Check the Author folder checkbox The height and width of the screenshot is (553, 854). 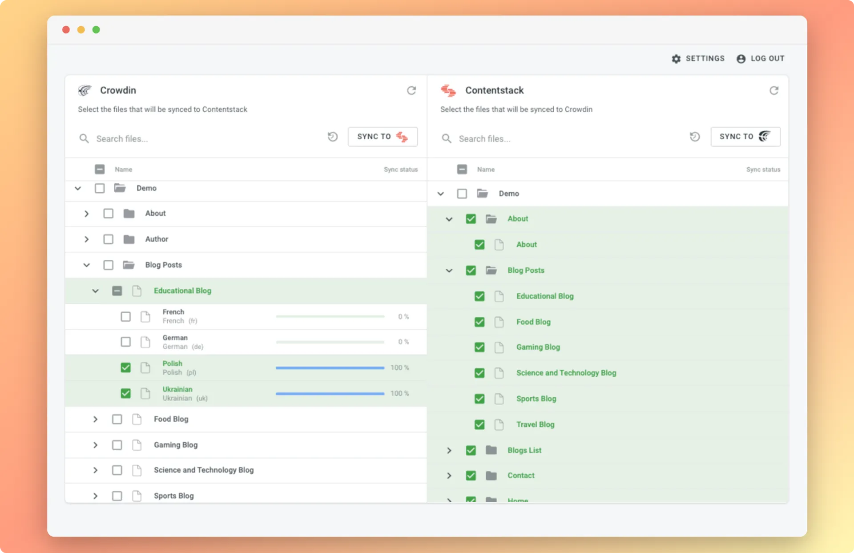(108, 239)
